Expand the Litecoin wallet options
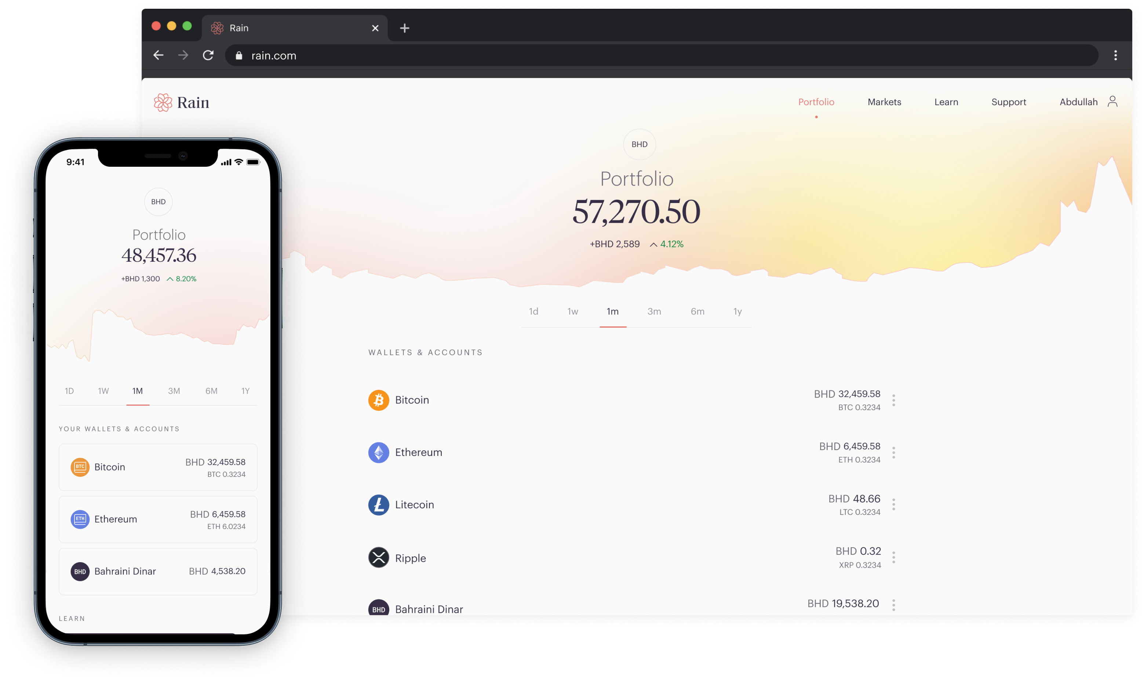The width and height of the screenshot is (1144, 682). point(894,505)
